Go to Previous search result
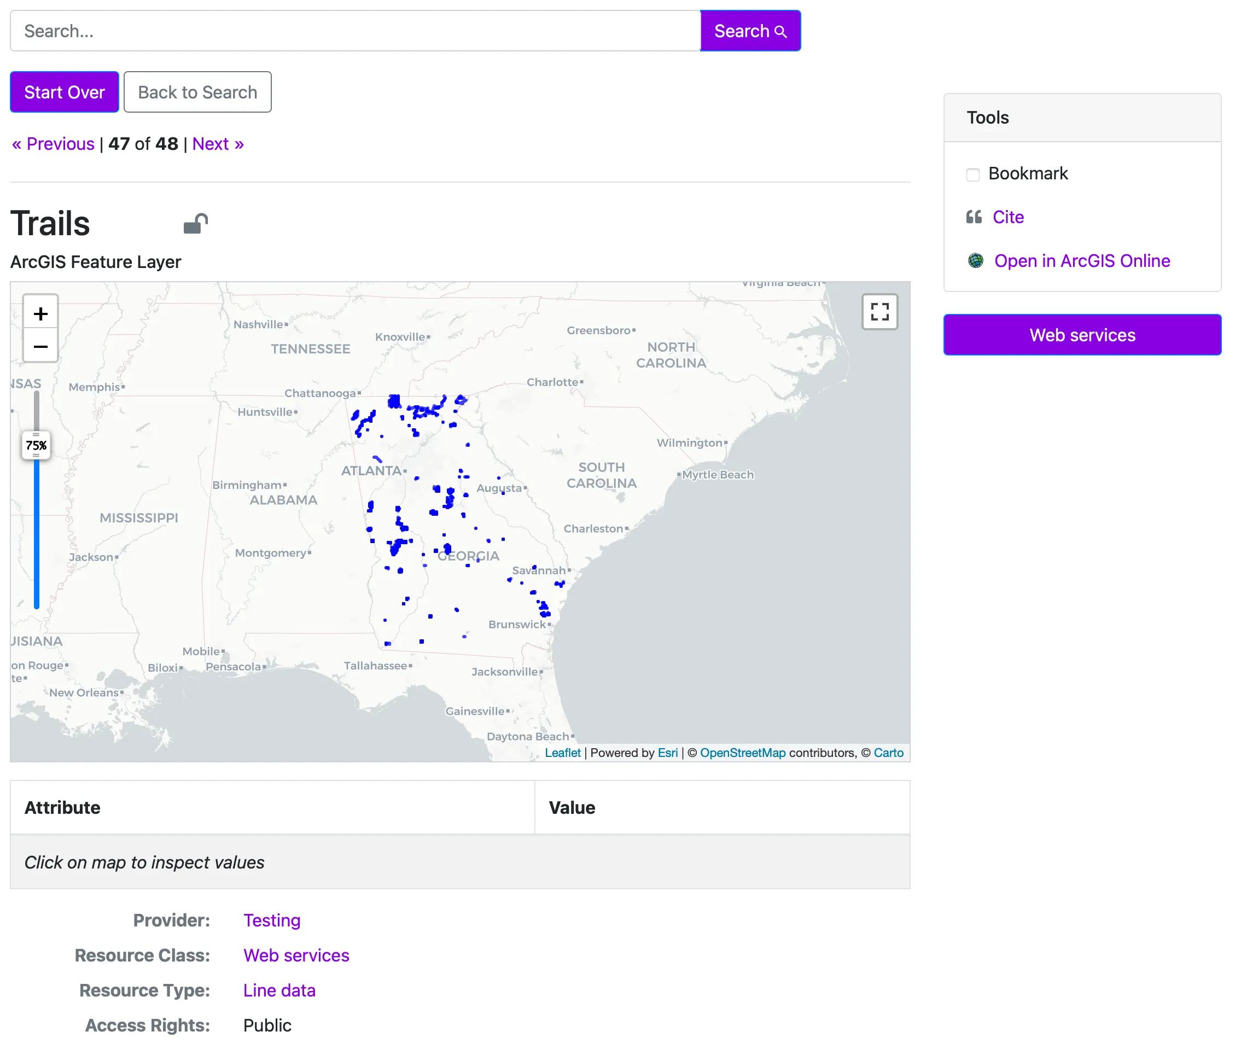The width and height of the screenshot is (1235, 1049). click(54, 144)
